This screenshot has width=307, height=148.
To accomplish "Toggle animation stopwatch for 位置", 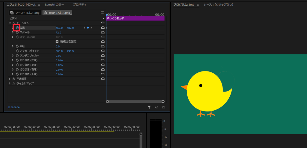I will pos(17,28).
